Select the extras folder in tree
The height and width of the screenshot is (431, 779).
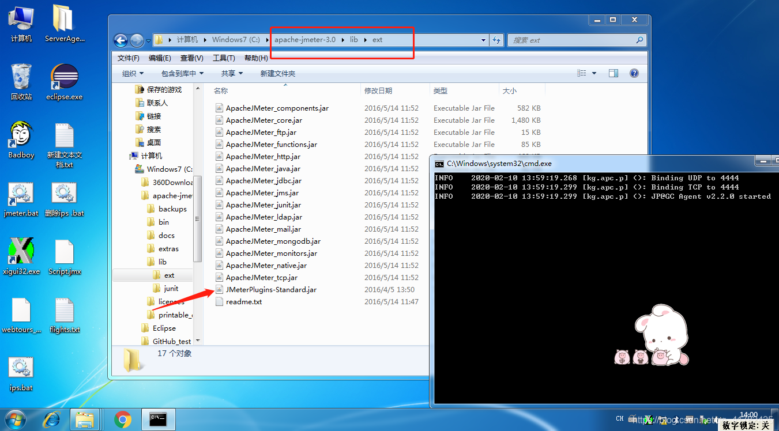tap(168, 248)
